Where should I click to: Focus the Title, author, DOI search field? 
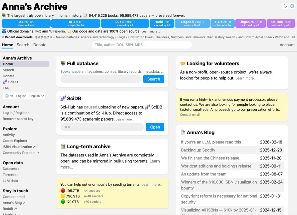pos(142,45)
